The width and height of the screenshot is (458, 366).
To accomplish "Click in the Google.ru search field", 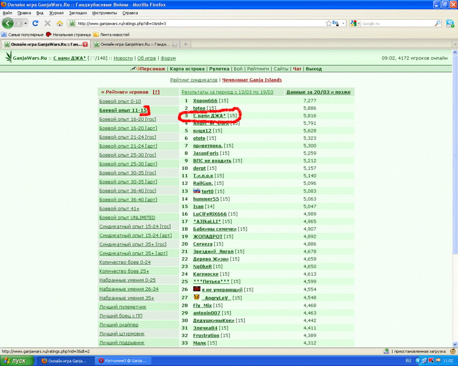I will tap(397, 23).
